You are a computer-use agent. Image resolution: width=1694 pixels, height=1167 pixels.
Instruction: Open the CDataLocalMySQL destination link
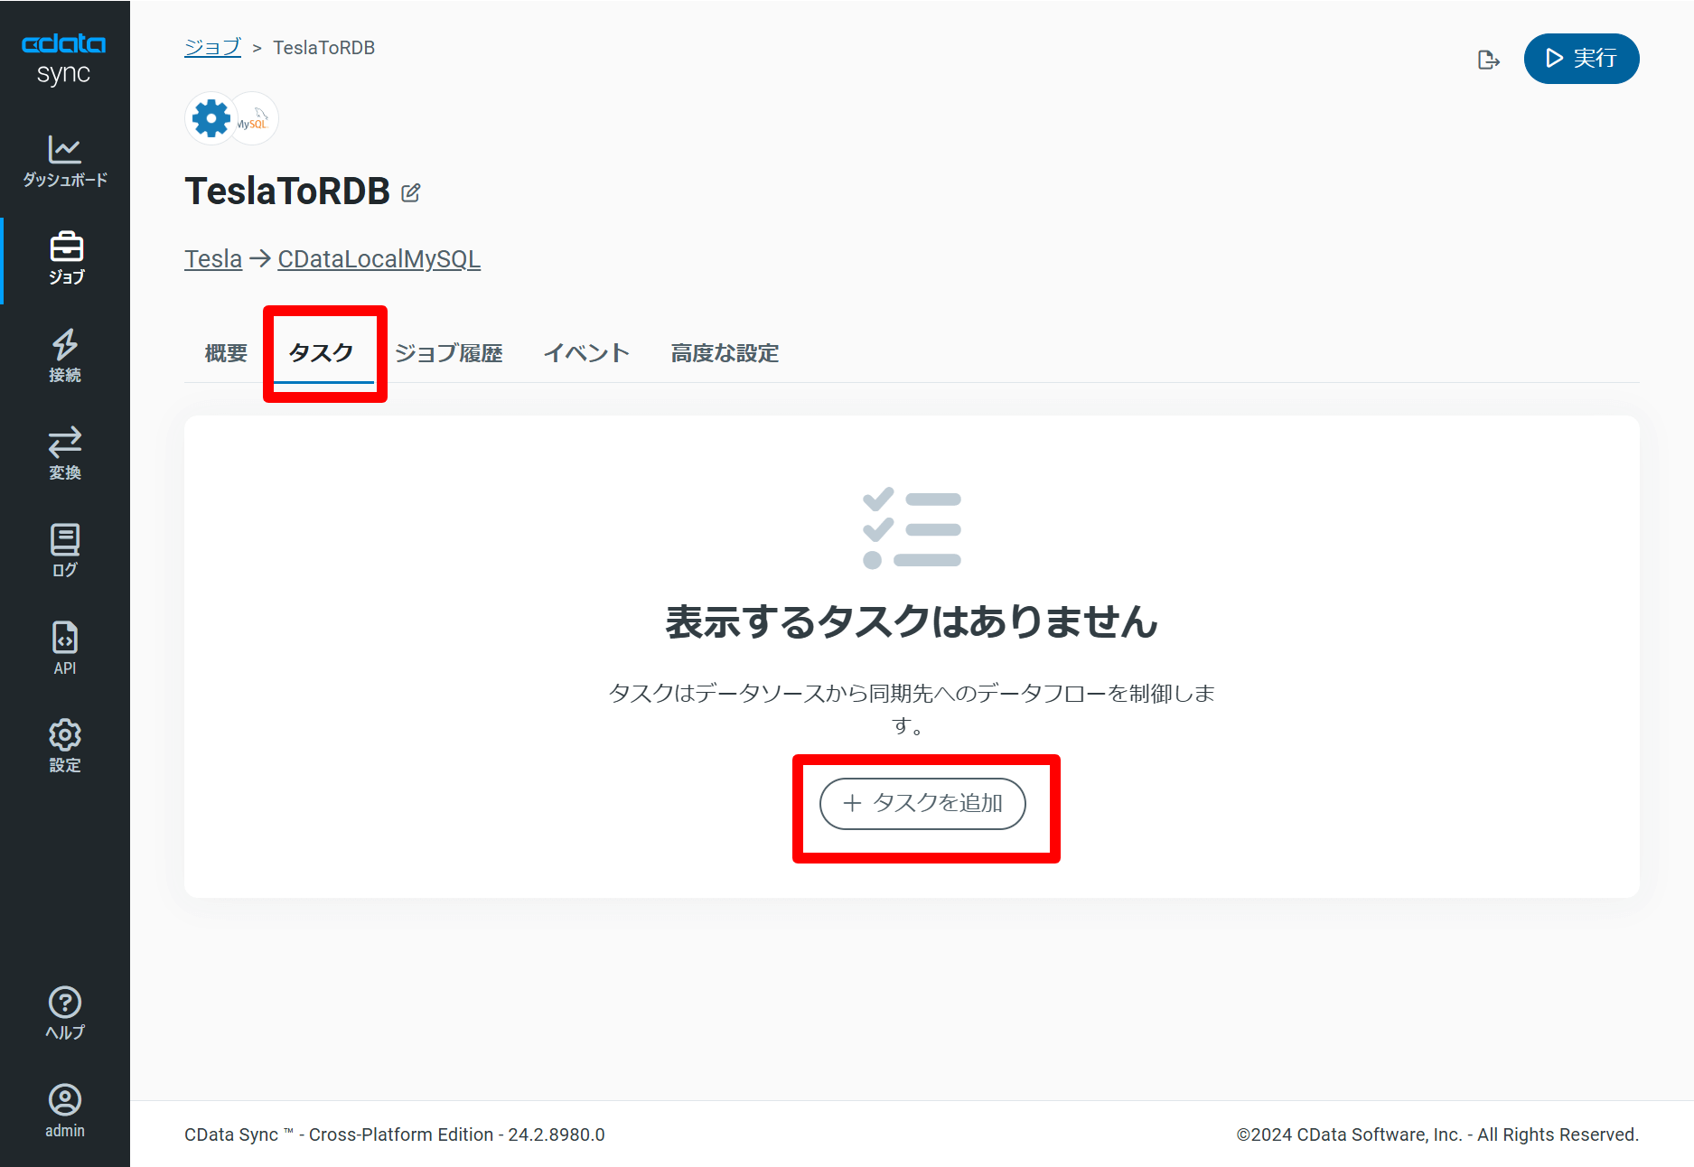point(379,259)
